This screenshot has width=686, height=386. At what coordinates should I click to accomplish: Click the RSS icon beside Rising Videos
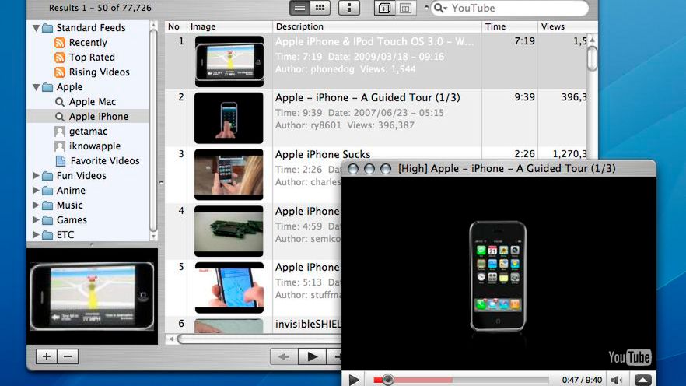60,72
